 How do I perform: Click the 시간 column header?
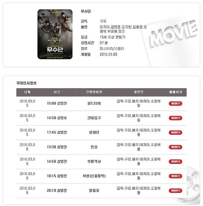tap(57, 92)
